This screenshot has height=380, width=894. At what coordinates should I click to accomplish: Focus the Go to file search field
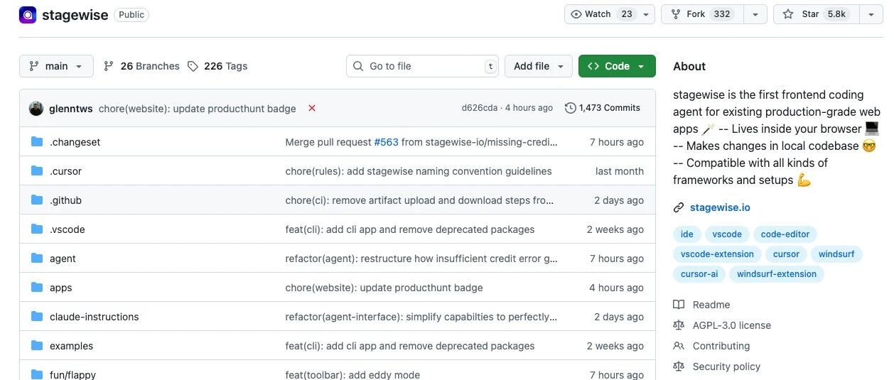tap(422, 66)
